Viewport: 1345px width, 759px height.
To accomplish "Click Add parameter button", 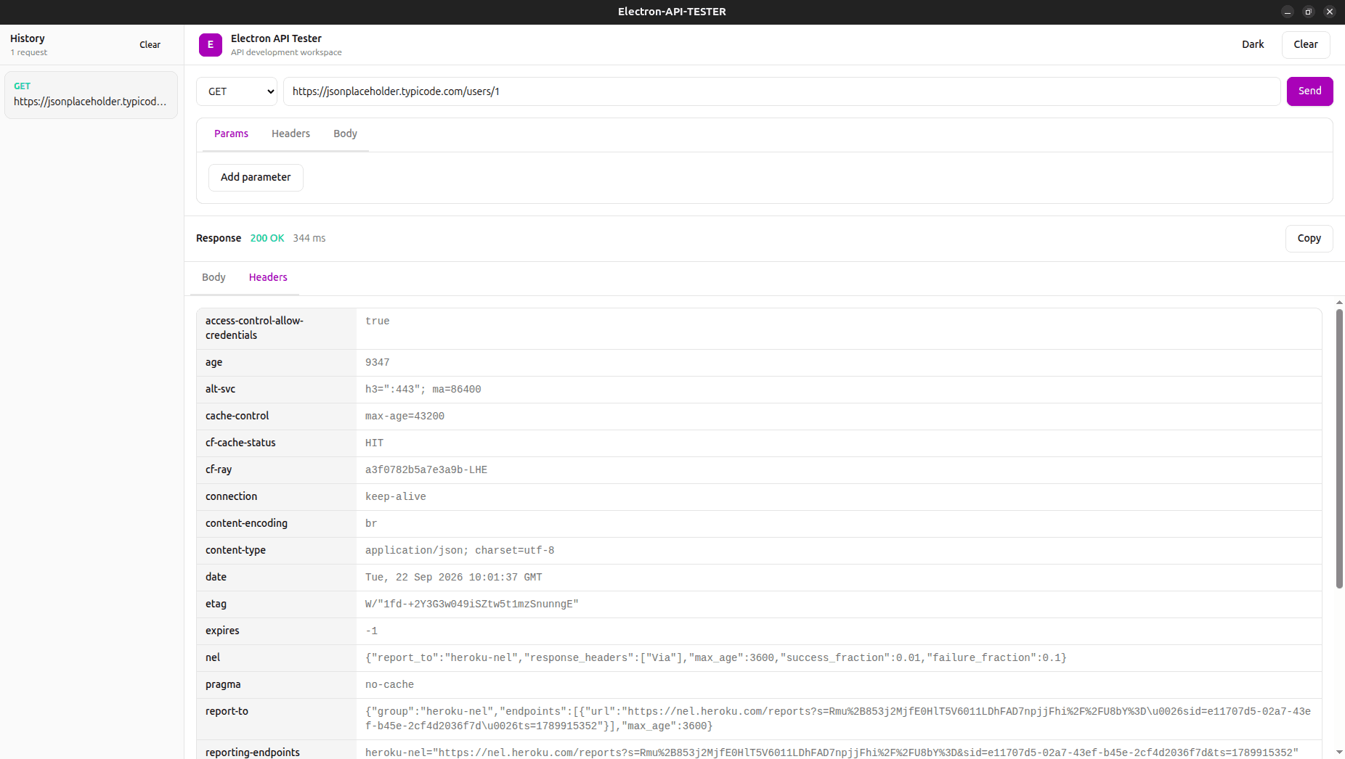I will (256, 177).
